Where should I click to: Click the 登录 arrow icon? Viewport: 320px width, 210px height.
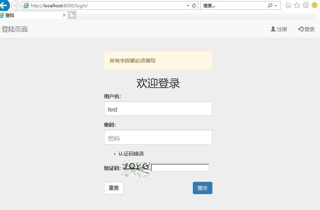click(300, 29)
